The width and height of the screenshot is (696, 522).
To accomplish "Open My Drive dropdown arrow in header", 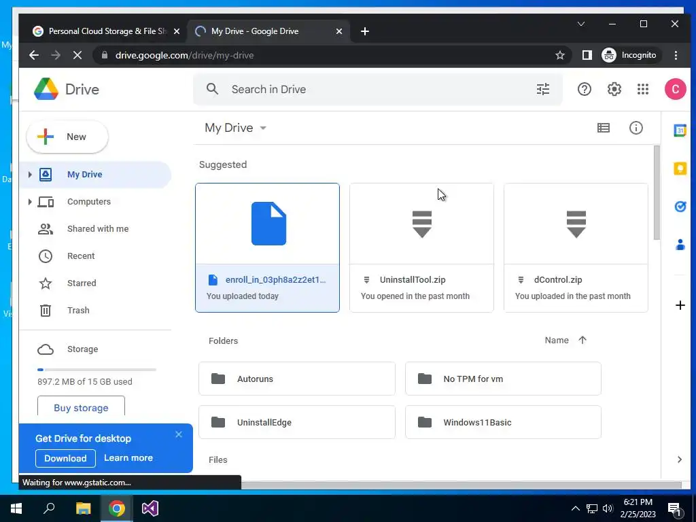I will click(263, 128).
